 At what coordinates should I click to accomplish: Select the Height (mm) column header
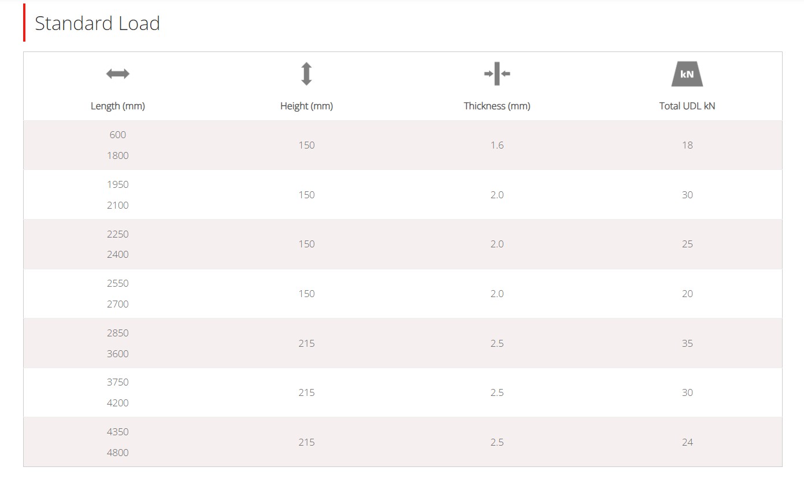point(306,106)
